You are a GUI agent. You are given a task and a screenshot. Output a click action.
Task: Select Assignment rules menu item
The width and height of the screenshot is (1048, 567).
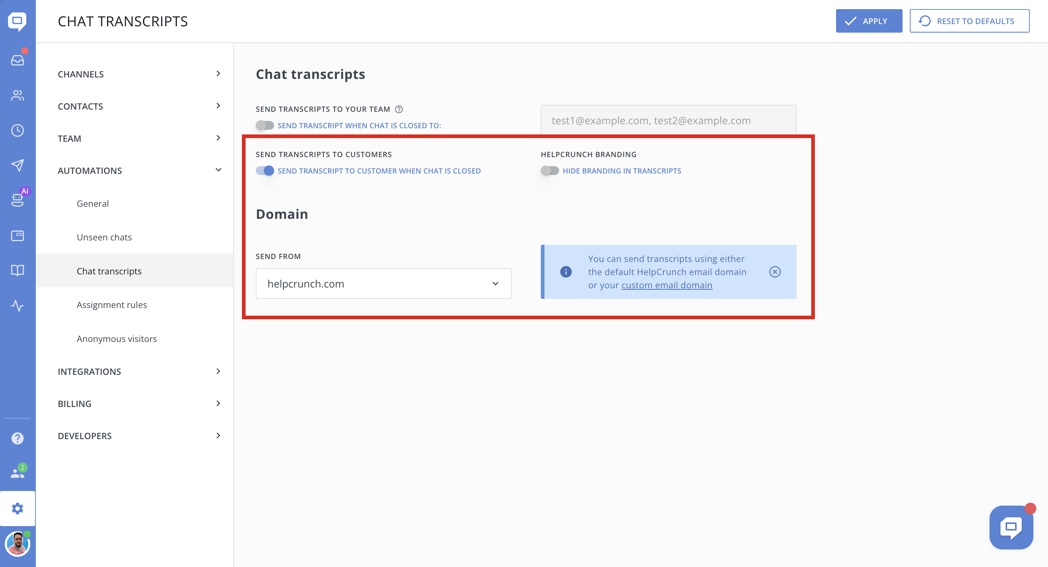pos(111,305)
